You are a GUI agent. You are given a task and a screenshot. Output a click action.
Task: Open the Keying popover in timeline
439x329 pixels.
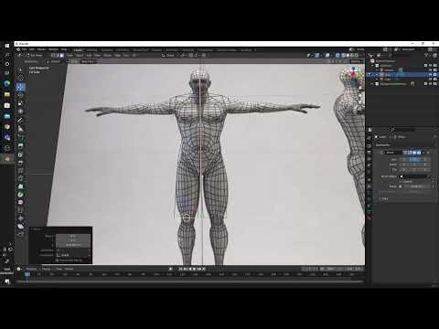point(47,269)
